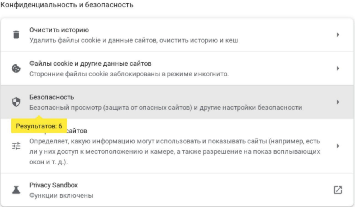Click the Безопасный просмотр description text
Viewport: 355px width, 207px height.
(166, 107)
